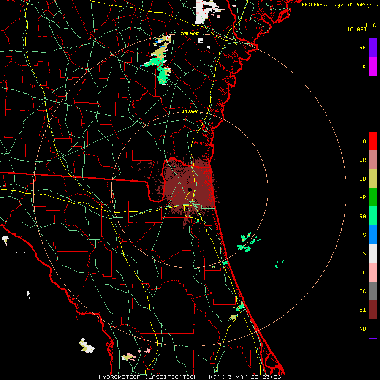Viewport: 380px width, 380px height.
Task: Click the WS blue legend swatch
Action: point(373,235)
